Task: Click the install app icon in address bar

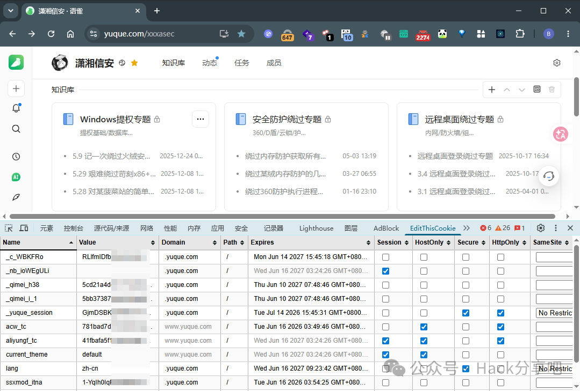Action: pyautogui.click(x=224, y=34)
